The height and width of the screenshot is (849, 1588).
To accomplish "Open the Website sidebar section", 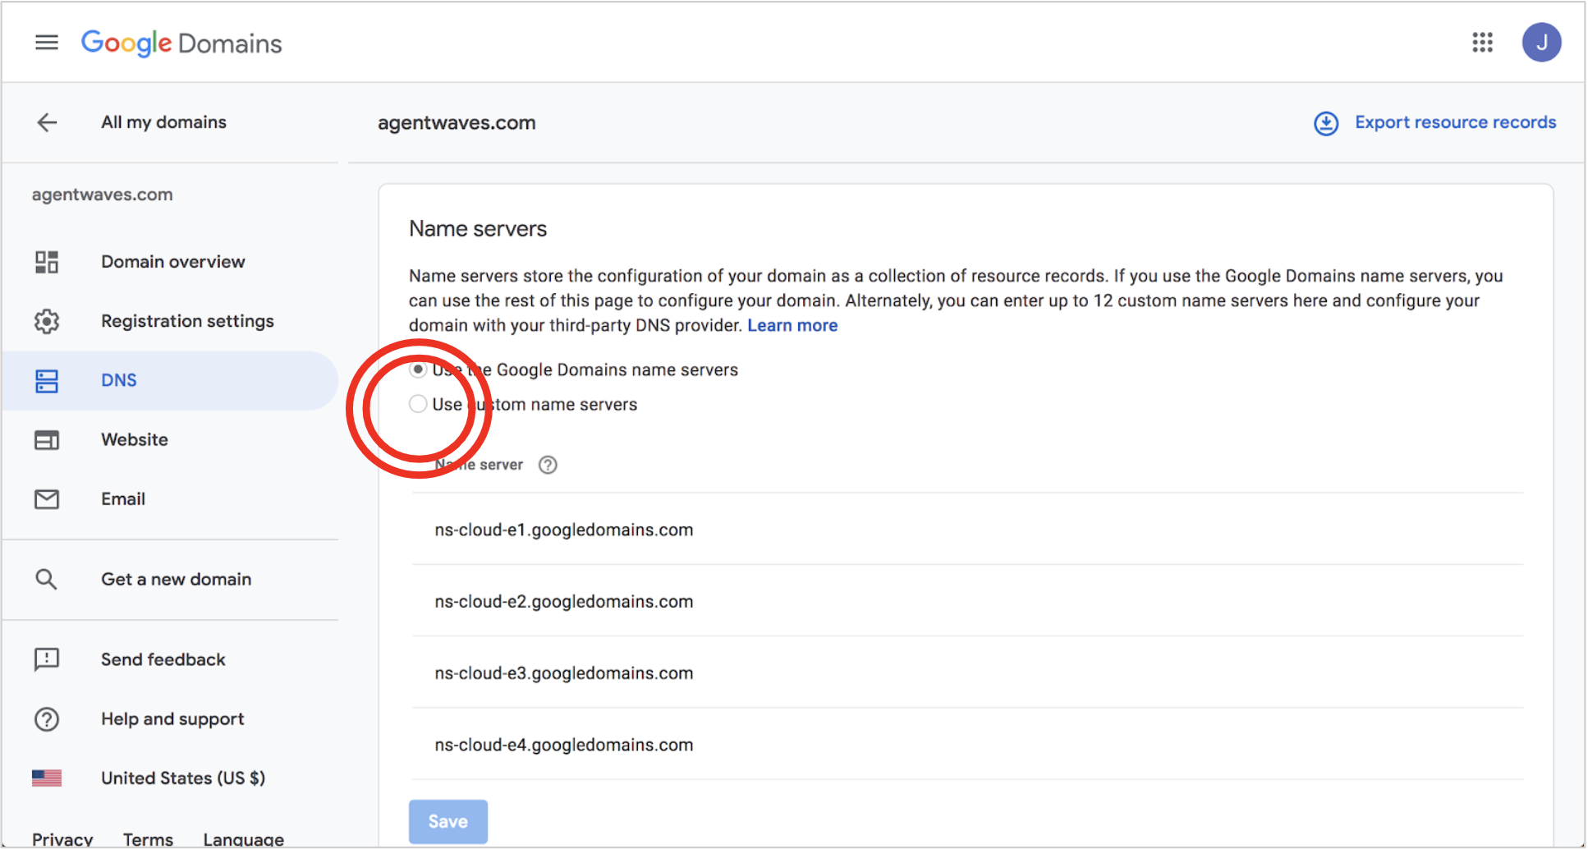I will [135, 439].
